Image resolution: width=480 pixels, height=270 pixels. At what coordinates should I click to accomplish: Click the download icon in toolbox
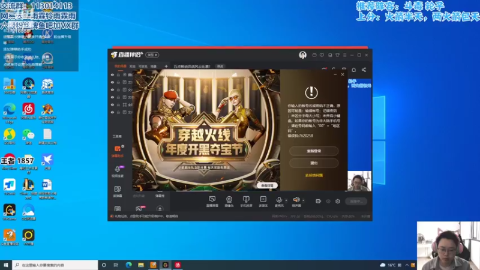(x=160, y=209)
